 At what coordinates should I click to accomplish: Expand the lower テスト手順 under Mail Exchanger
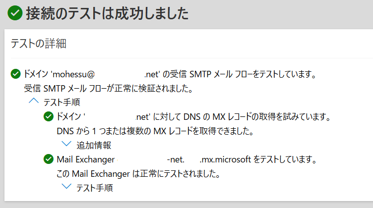point(87,188)
